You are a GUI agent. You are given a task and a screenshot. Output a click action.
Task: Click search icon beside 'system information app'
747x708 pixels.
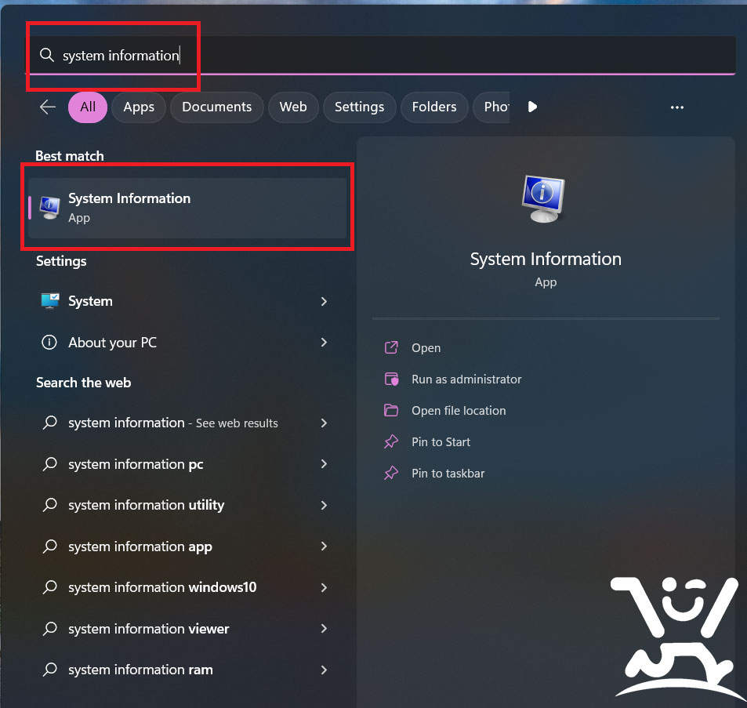coord(49,546)
